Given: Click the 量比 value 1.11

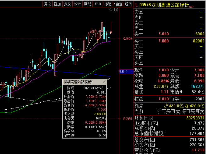Looking at the screenshot, I should (164, 92).
